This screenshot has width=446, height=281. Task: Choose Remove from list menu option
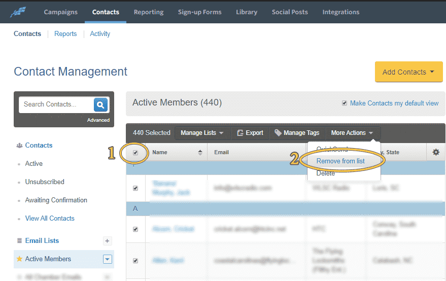(x=340, y=161)
